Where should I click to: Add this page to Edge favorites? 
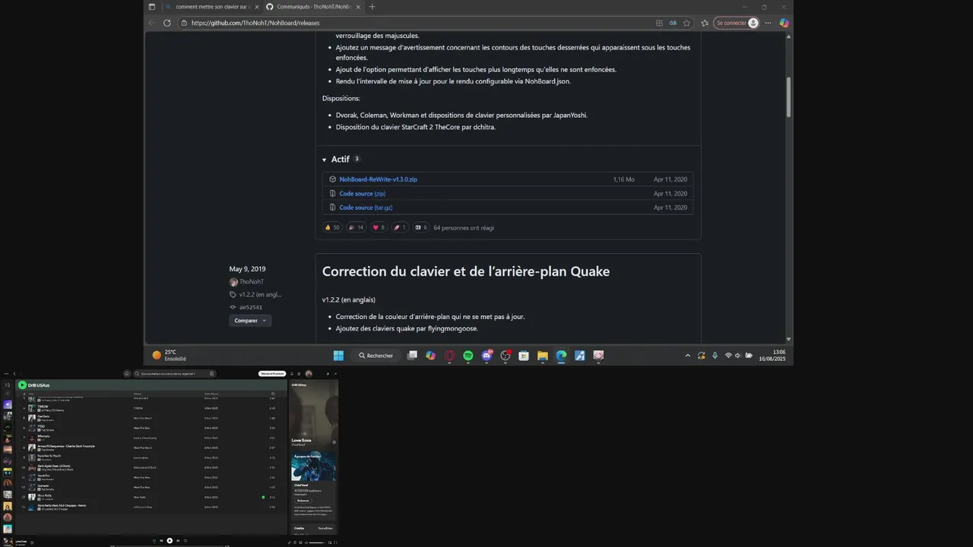click(x=686, y=23)
